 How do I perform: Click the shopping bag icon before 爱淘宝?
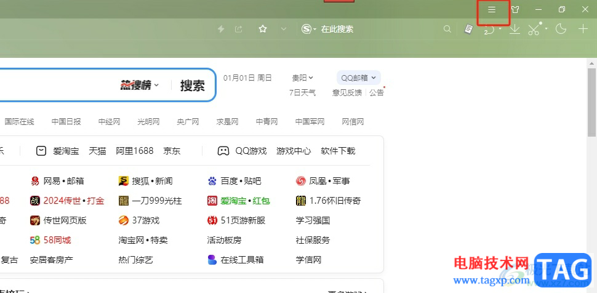[41, 151]
